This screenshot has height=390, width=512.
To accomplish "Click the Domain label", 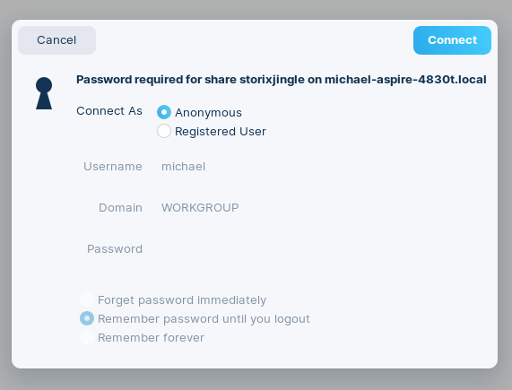I will point(120,208).
